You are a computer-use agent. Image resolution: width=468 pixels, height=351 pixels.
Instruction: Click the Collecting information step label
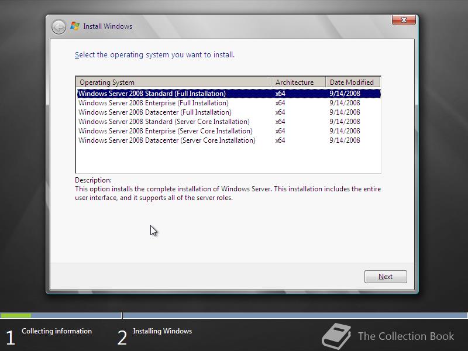pyautogui.click(x=57, y=331)
